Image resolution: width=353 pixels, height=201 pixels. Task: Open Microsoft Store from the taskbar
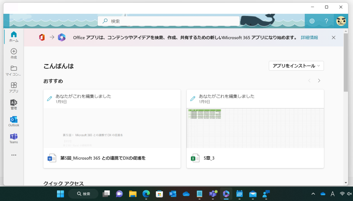(159, 194)
